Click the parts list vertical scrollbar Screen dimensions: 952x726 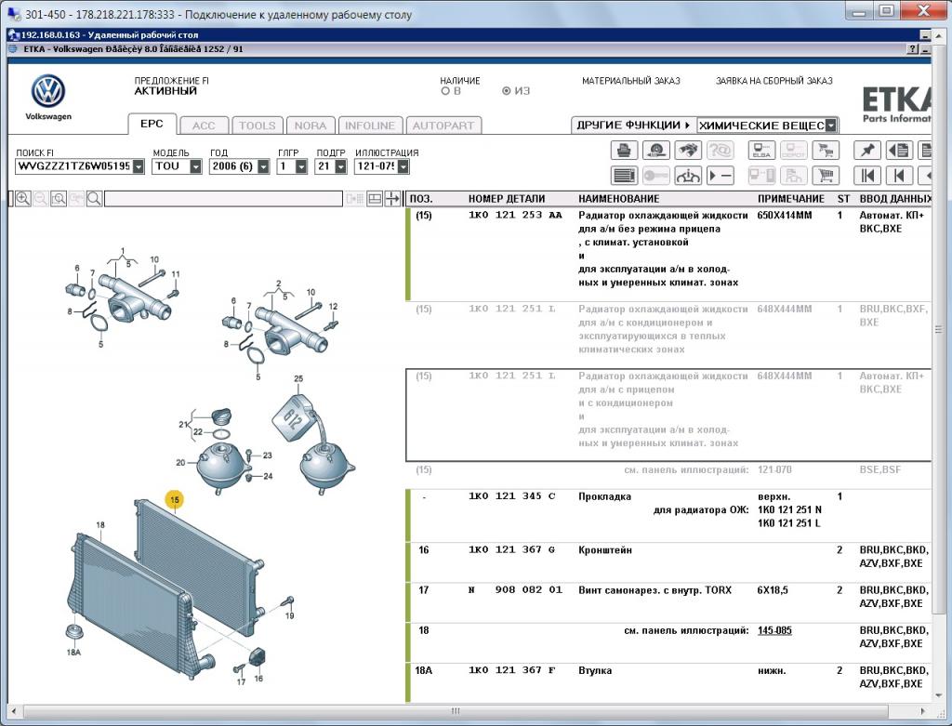pos(939,330)
